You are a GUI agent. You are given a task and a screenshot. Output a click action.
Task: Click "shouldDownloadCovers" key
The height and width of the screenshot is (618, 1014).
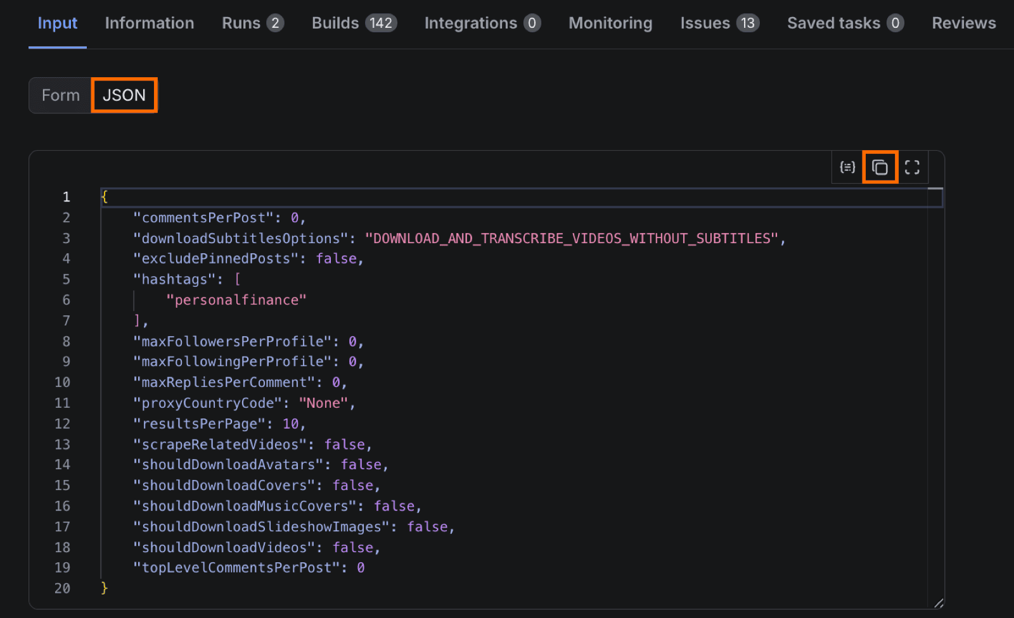224,486
